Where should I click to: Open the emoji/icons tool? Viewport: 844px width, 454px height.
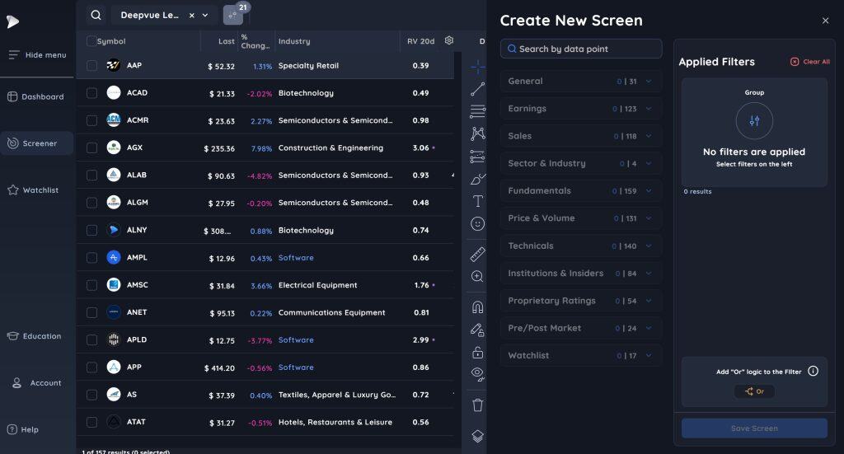click(477, 224)
